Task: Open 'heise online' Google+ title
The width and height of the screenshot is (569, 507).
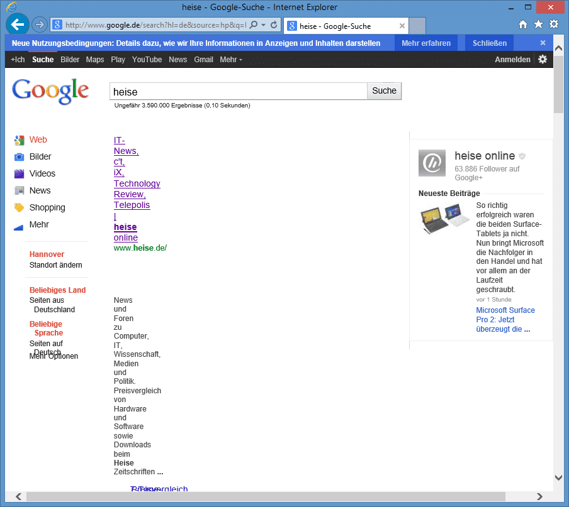Action: click(x=485, y=156)
